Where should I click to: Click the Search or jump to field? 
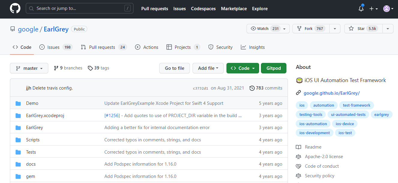click(79, 8)
